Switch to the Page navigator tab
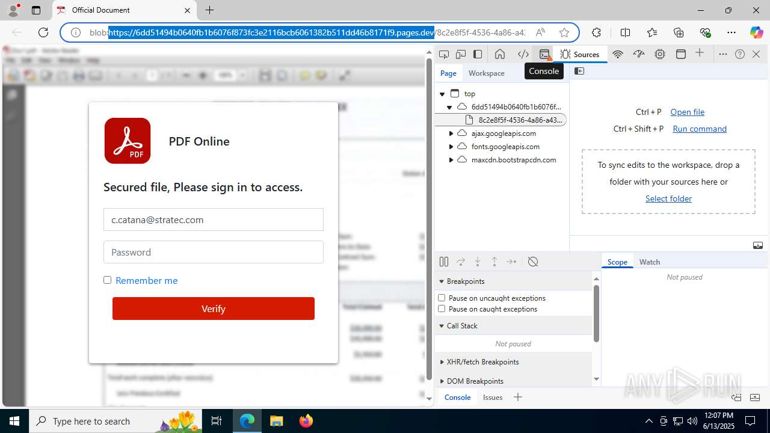Screen dimensions: 770x433 point(448,73)
